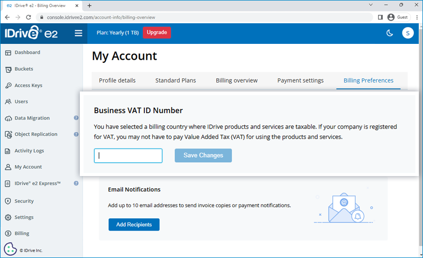This screenshot has height=258, width=423.
Task: Click the Security shield icon
Action: click(x=8, y=201)
